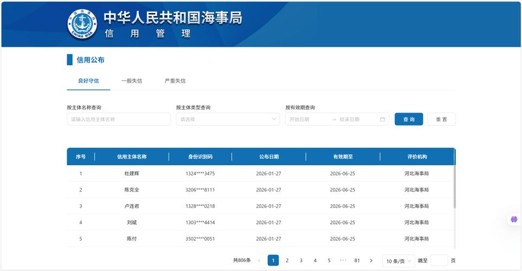Click 2026-01-27 in 卢连君's row
522x271 pixels.
269,206
